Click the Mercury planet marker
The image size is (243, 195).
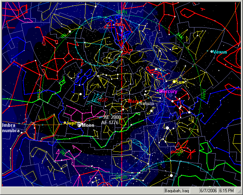coord(158,91)
